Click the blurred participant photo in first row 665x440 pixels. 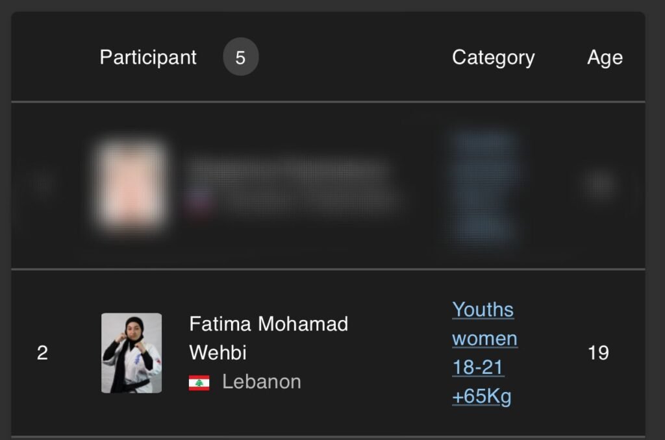click(132, 186)
